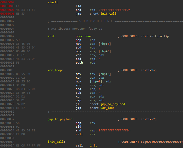Viewport: 183px width, 148px height.
Task: Select the opcode bytes E8 C8 FF FF FF
Action: click(x=28, y=145)
